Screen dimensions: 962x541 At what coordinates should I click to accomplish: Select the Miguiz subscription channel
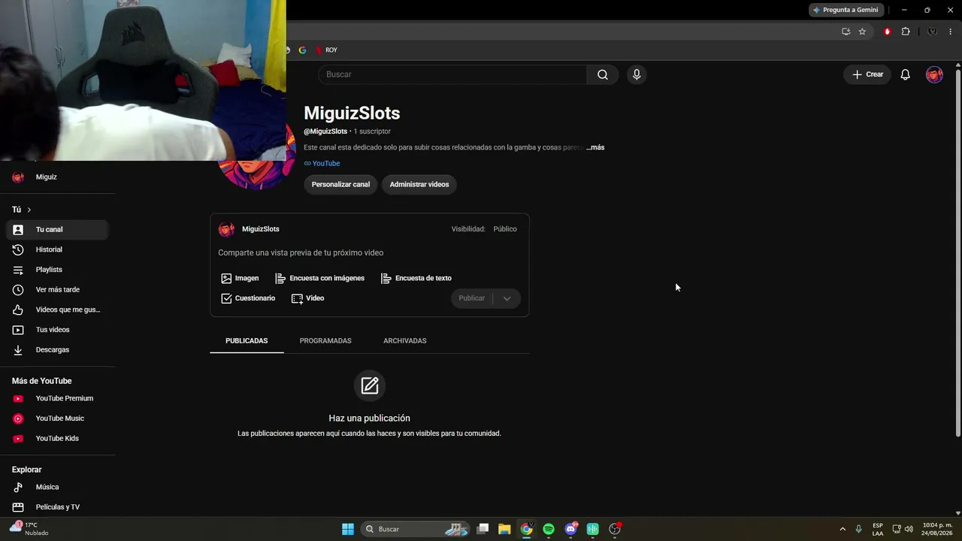click(57, 177)
